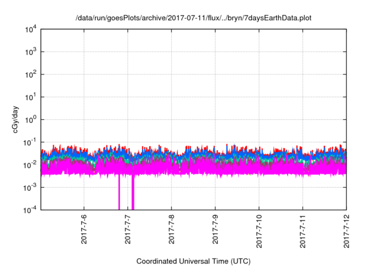Screen dimensions: 382x267
Task: Click the 10^2 y-axis tick label
Action: click(30, 74)
